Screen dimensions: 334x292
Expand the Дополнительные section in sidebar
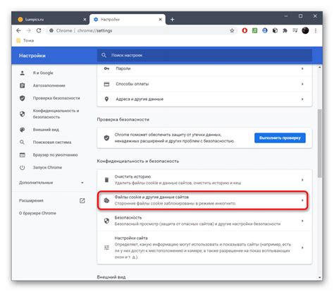point(51,183)
